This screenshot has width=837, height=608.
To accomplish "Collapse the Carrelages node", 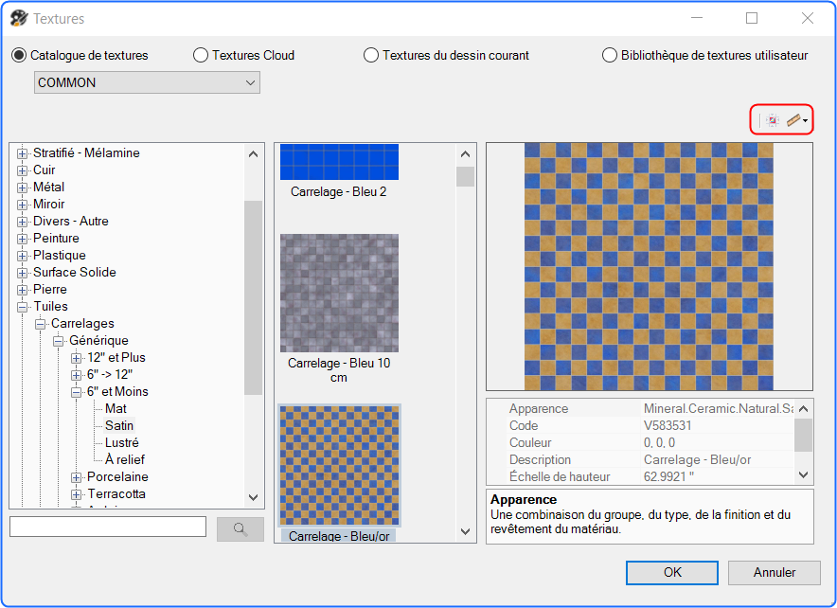I will pyautogui.click(x=40, y=324).
